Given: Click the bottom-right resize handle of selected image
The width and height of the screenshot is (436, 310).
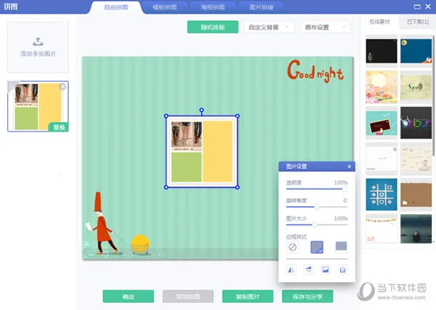Looking at the screenshot, I should tap(238, 187).
